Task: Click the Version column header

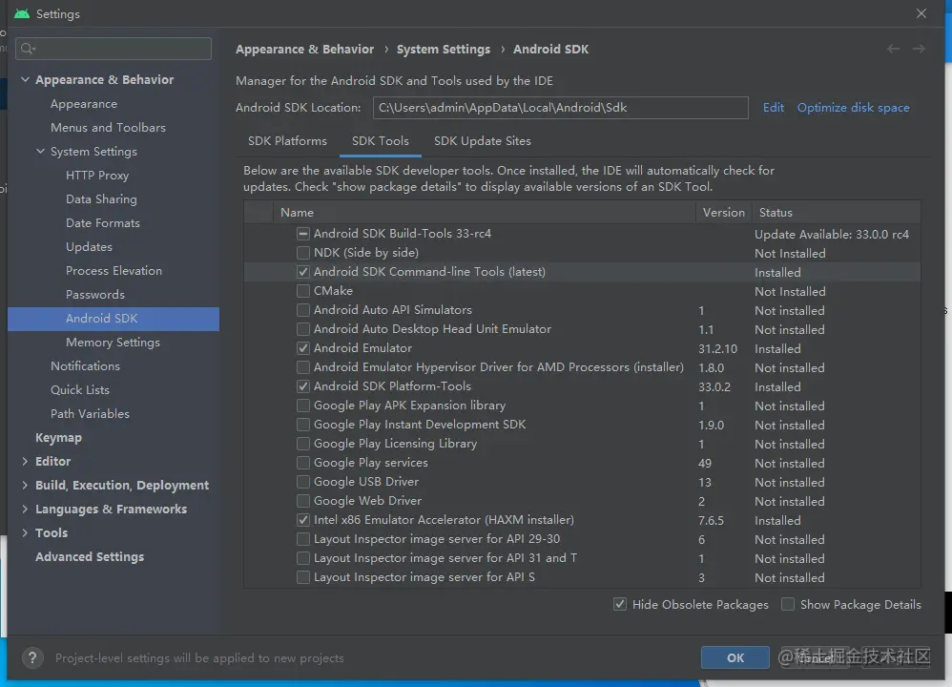Action: [x=724, y=213]
